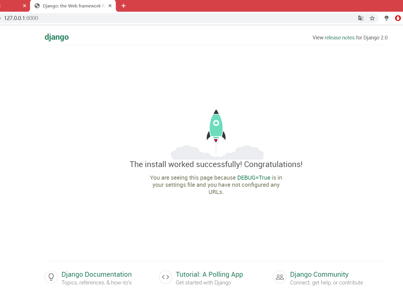
Task: Click the lightbulb documentation icon
Action: point(51,277)
